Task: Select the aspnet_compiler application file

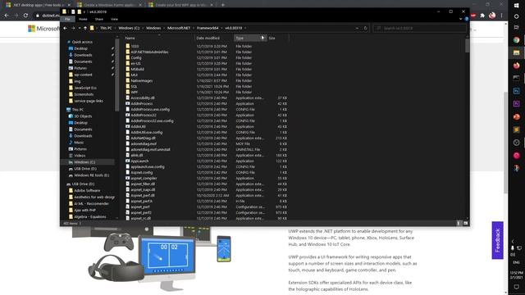Action: point(144,178)
